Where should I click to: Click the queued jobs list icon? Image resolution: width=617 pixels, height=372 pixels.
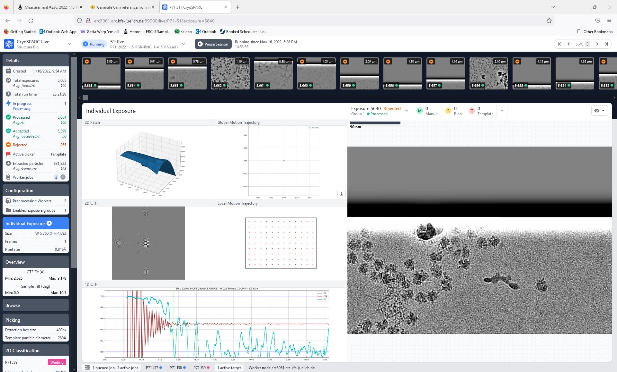(x=87, y=368)
